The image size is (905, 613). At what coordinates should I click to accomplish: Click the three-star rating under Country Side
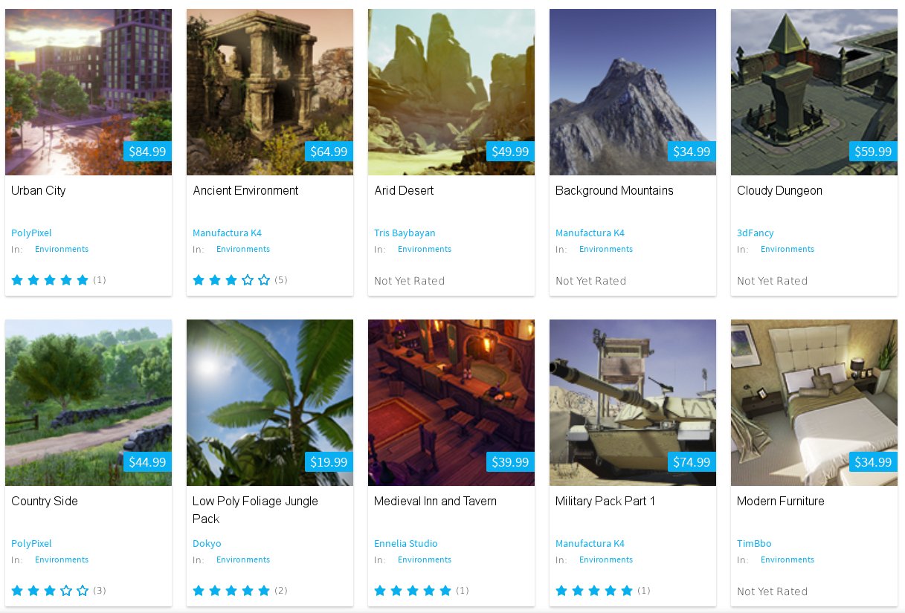tap(50, 591)
